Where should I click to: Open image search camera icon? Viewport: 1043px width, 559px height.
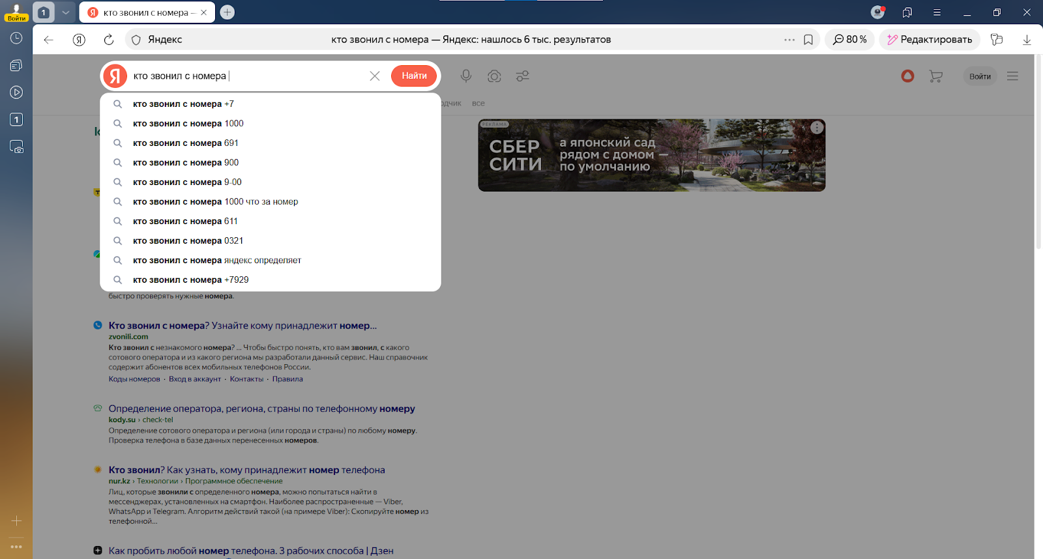(494, 76)
